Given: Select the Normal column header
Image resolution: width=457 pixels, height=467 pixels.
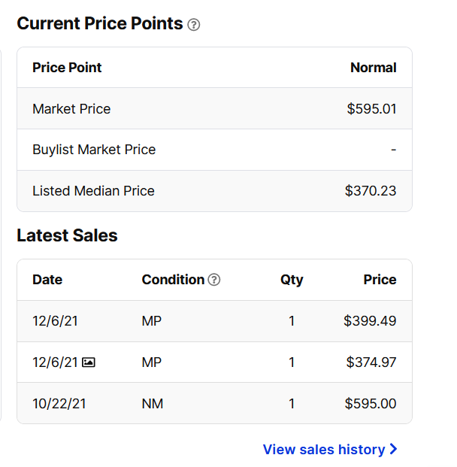Looking at the screenshot, I should [373, 68].
